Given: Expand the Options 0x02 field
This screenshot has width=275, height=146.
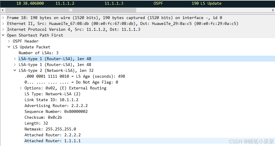Looking at the screenshot, I should (20, 88).
